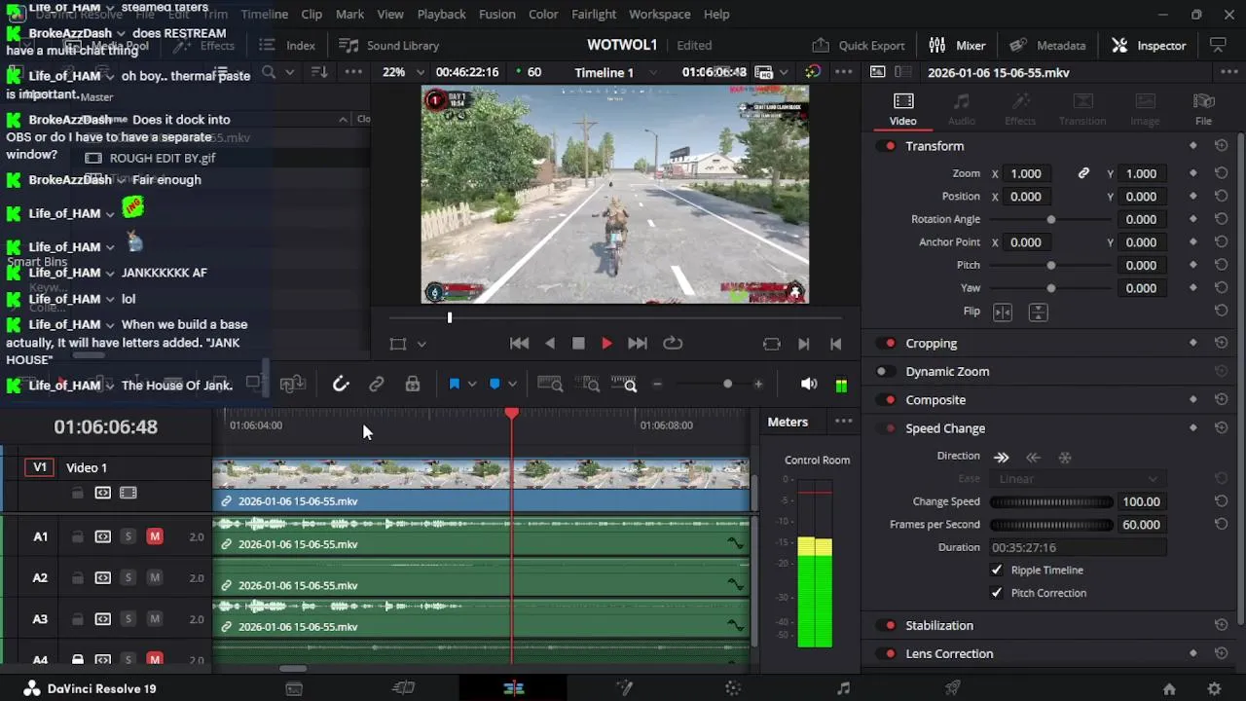Open Project Settings gear
1246x701 pixels.
[x=1214, y=689]
